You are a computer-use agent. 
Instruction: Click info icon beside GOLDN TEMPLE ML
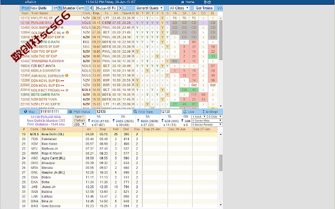tap(67, 32)
